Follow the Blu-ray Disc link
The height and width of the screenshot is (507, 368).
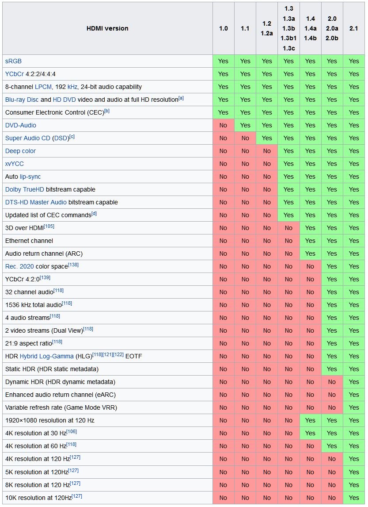click(22, 100)
